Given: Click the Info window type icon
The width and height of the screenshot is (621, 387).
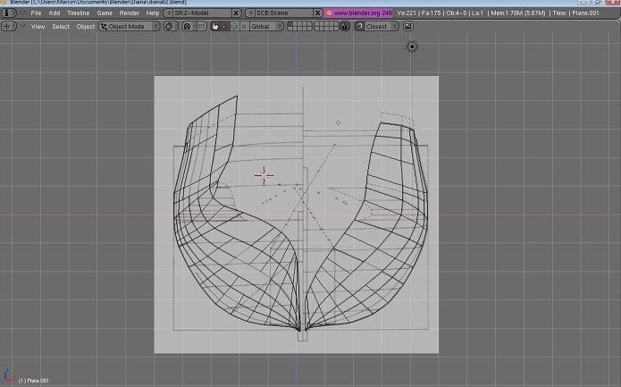Looking at the screenshot, I should coord(8,13).
